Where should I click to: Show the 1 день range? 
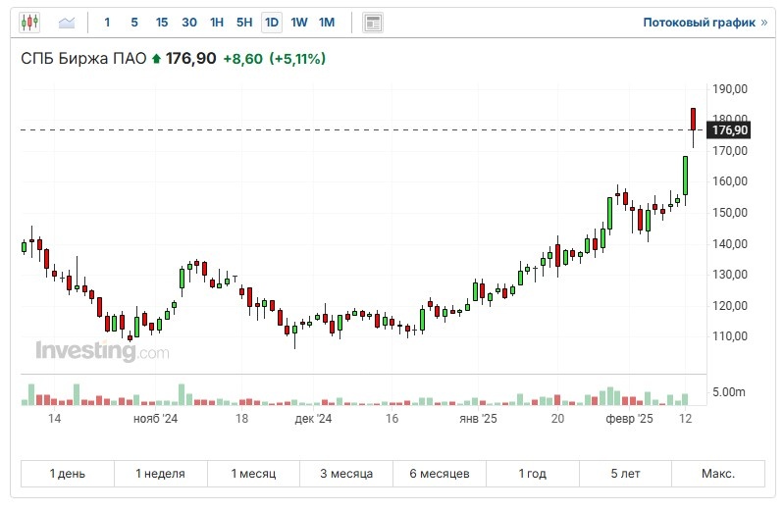pos(68,474)
